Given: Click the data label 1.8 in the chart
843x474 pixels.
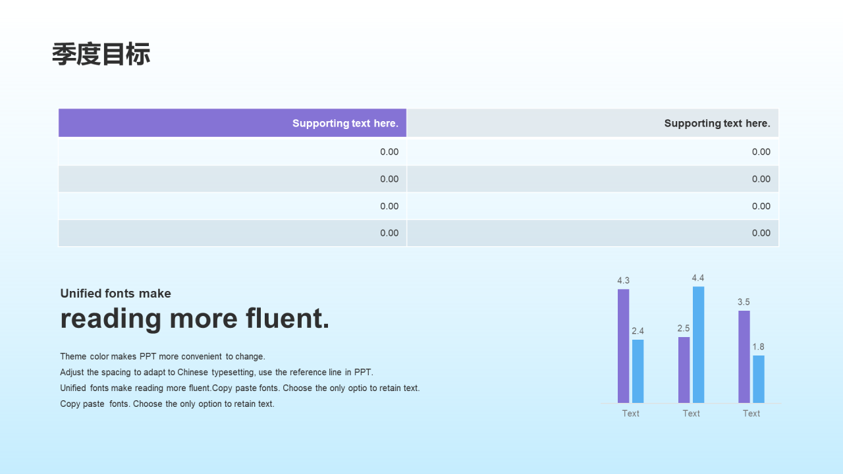Looking at the screenshot, I should (759, 347).
